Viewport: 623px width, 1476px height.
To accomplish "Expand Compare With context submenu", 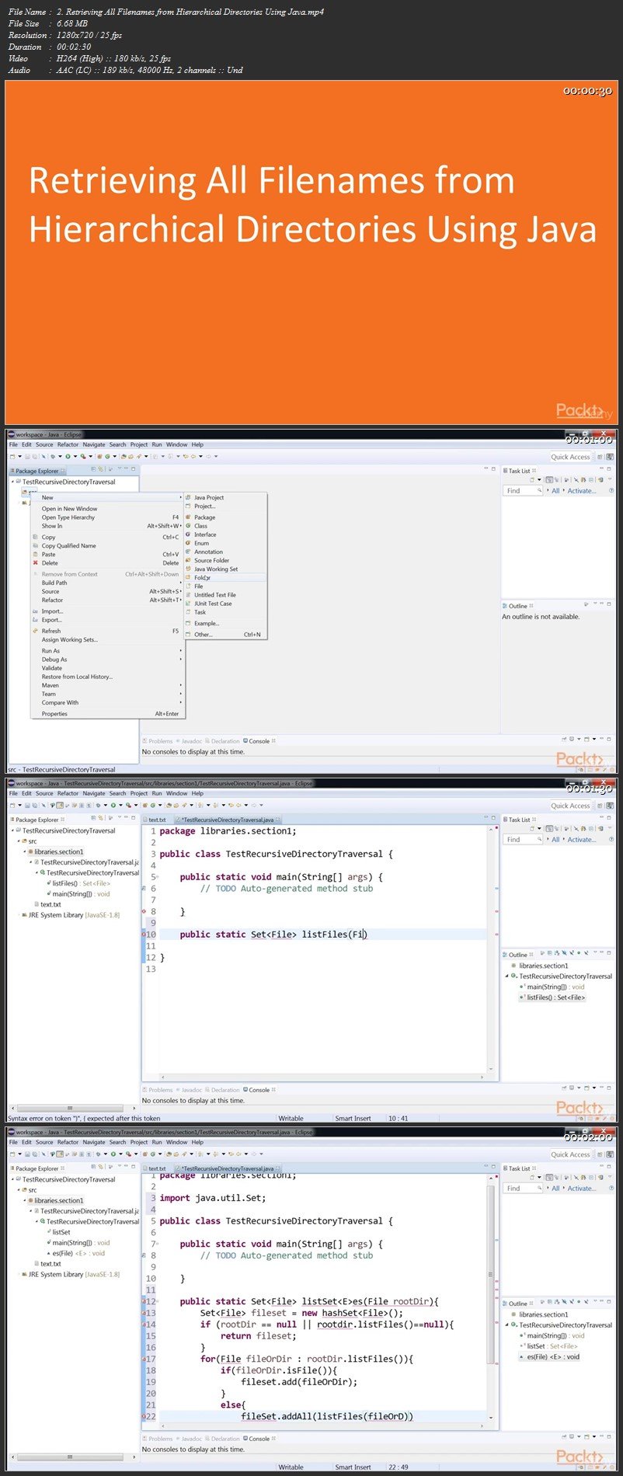I will coord(107,702).
